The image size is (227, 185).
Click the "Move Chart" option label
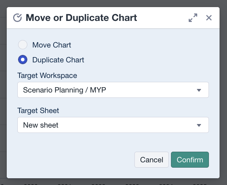(x=52, y=45)
